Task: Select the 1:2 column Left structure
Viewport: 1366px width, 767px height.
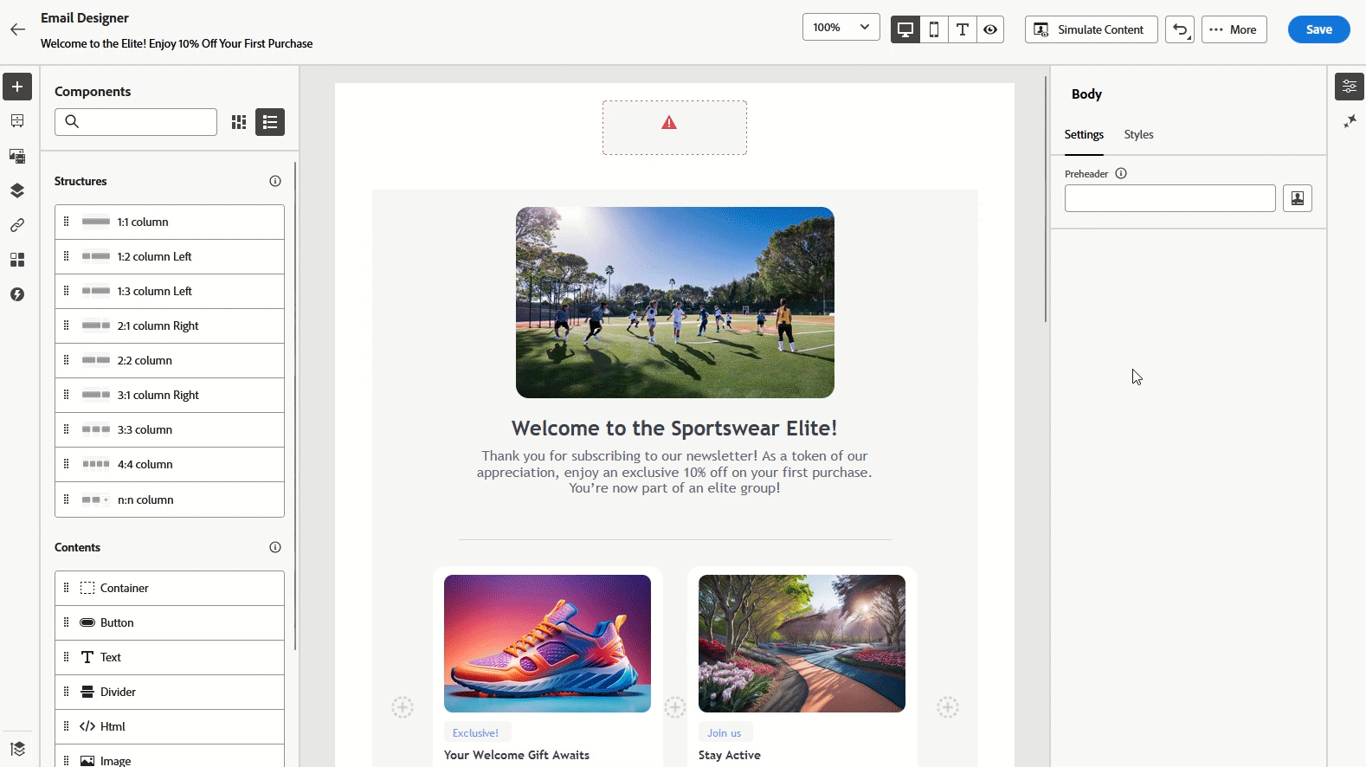Action: coord(170,257)
